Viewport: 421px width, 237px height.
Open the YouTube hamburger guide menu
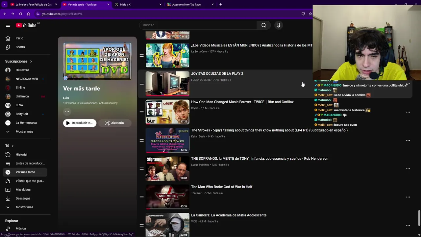(x=8, y=25)
